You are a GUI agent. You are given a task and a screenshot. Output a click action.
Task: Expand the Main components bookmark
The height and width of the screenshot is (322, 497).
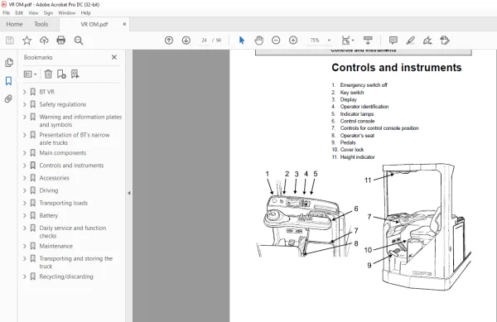(25, 153)
